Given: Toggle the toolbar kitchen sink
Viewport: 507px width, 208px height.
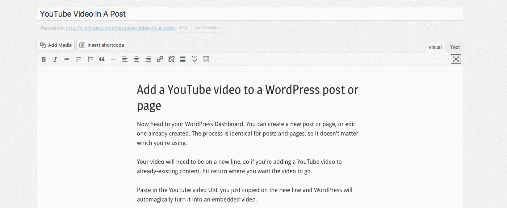Looking at the screenshot, I should tap(206, 59).
